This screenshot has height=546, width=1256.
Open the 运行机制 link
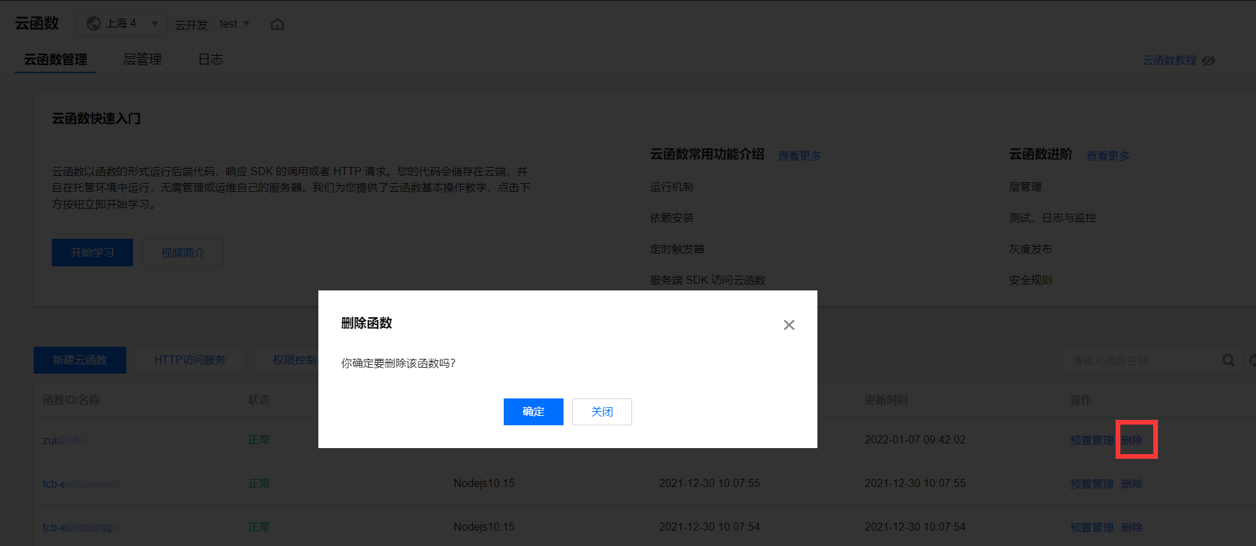pos(672,187)
